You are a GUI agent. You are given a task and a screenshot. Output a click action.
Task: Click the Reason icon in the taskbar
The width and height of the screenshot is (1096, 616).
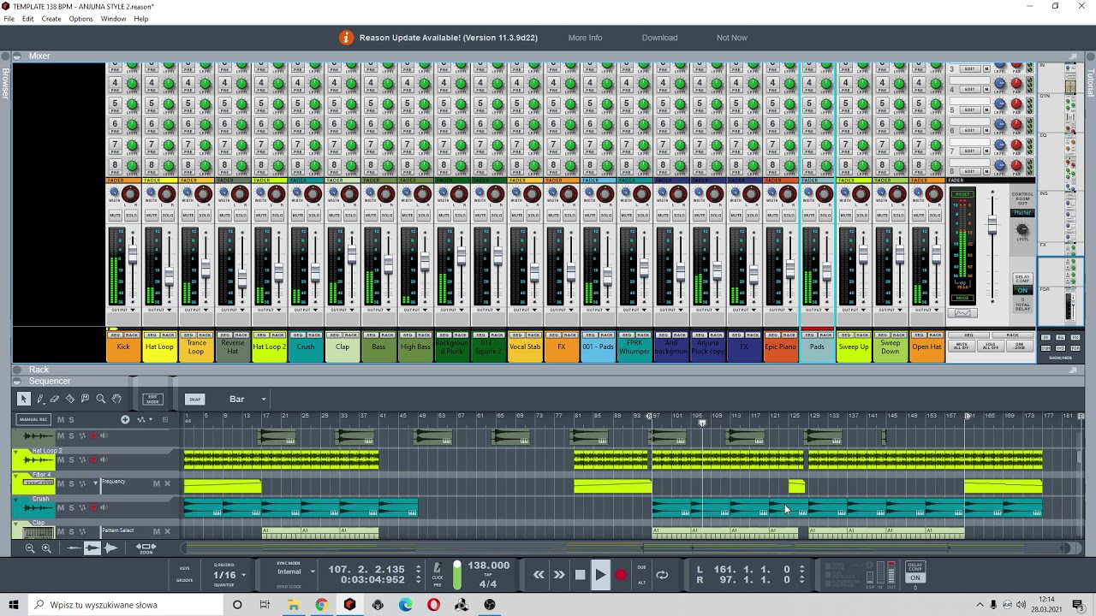coord(349,605)
